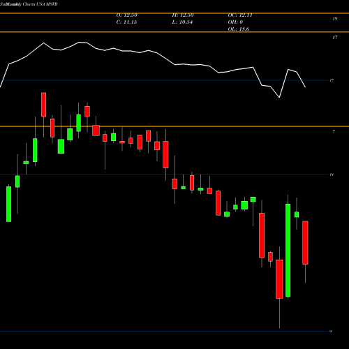Screen dimensions: 349x349
Task: Click the 'OH: 0' reading
Action: (235, 22)
